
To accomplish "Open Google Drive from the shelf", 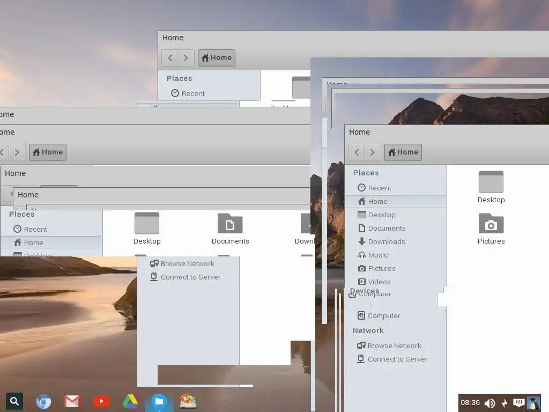I will (x=130, y=401).
